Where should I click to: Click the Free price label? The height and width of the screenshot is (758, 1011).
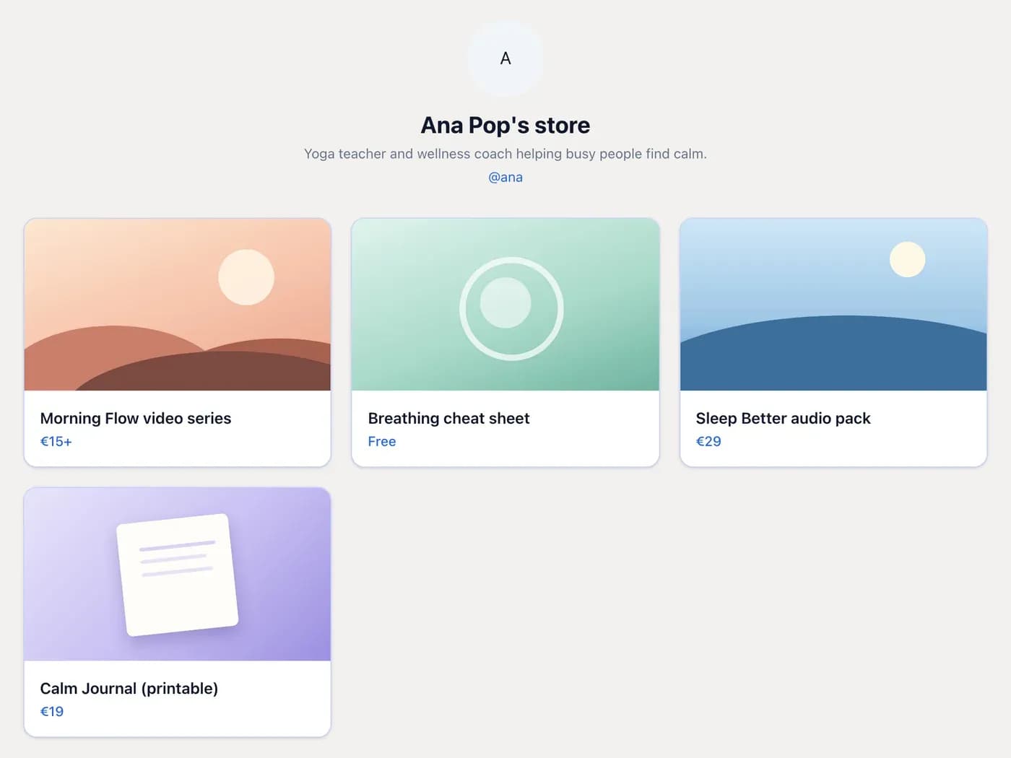coord(382,441)
